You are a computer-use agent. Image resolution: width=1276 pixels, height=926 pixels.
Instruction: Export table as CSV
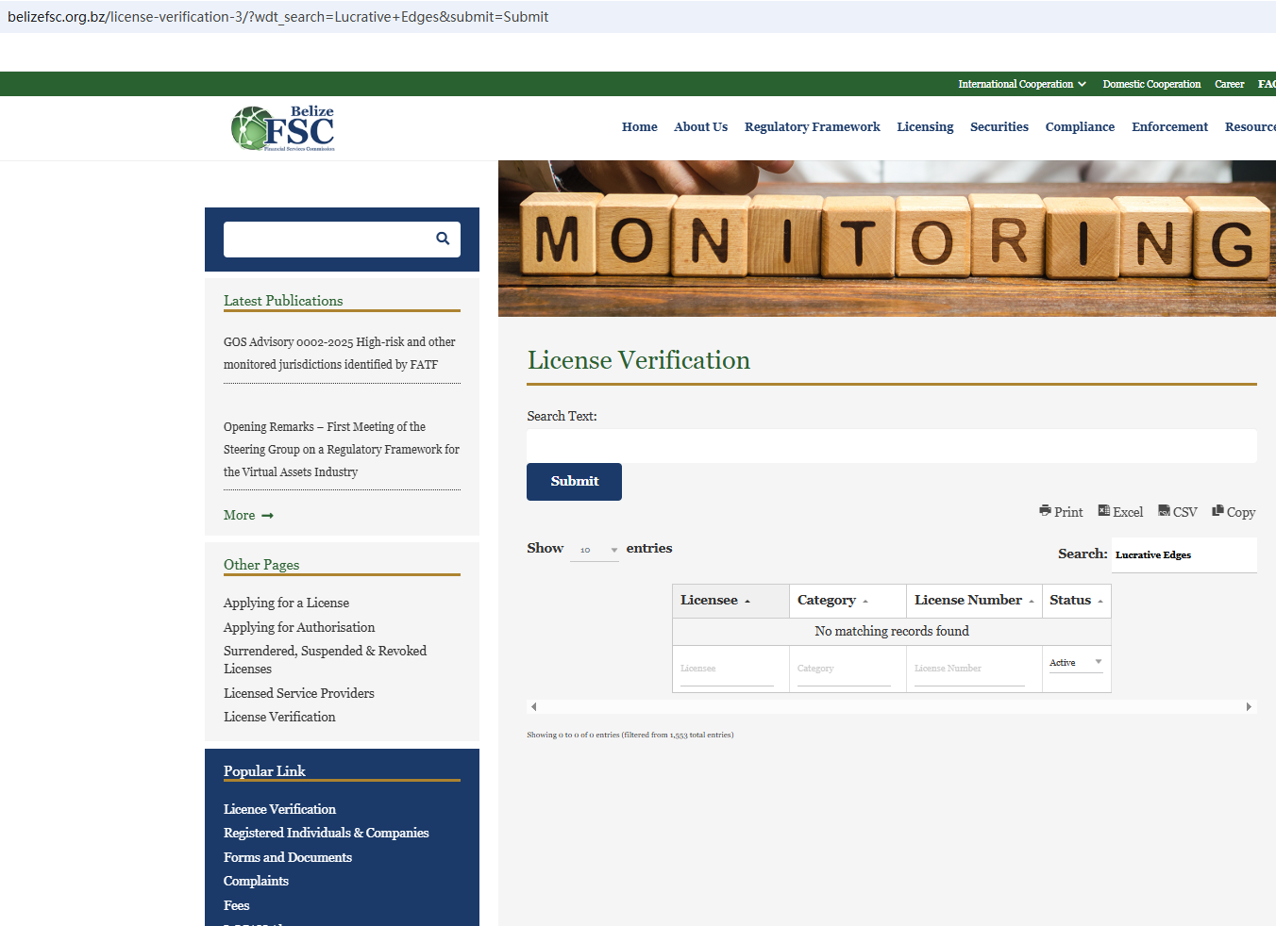coord(1178,512)
